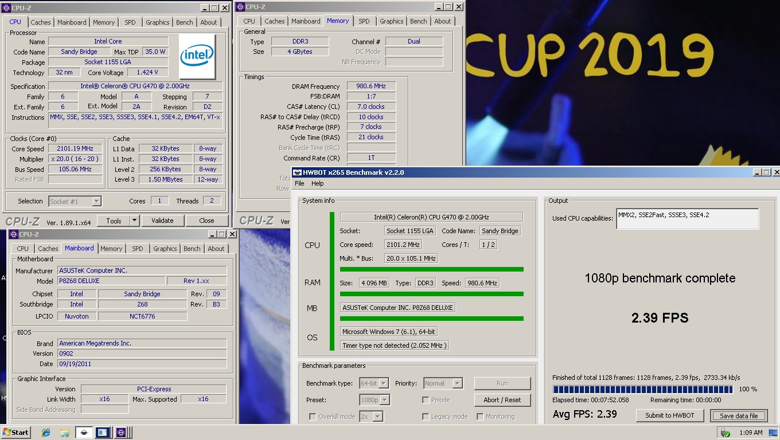Click the FSB:DRAM 1:7 value
This screenshot has height=440, width=780.
371,96
